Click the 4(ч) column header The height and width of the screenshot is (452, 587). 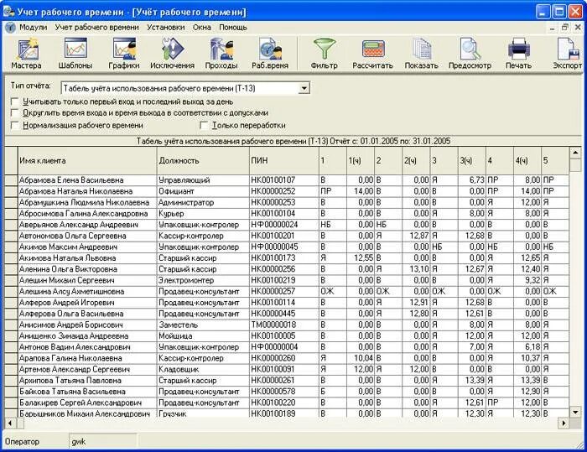pos(527,161)
